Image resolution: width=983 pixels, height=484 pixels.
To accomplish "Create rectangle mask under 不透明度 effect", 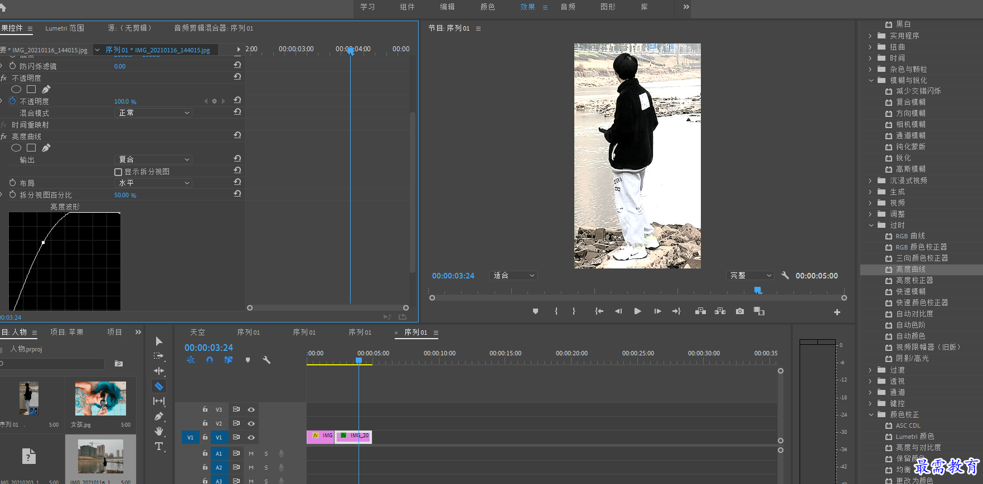I will tap(31, 89).
